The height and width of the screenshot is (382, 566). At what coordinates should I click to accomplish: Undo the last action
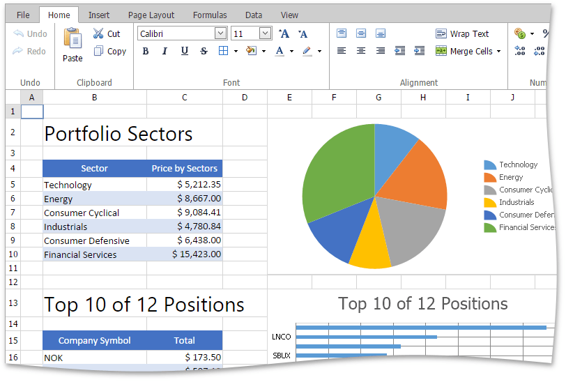pyautogui.click(x=31, y=33)
